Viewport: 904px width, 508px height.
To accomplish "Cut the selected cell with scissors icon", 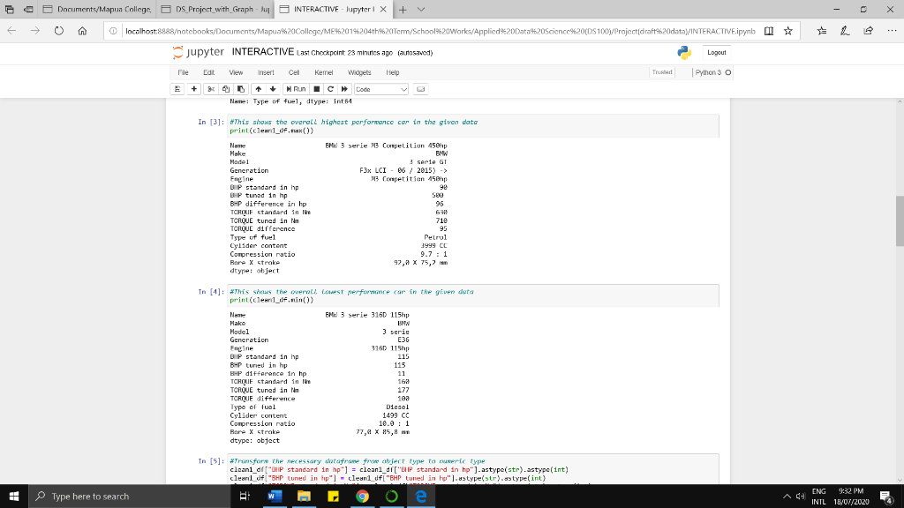I will [211, 88].
